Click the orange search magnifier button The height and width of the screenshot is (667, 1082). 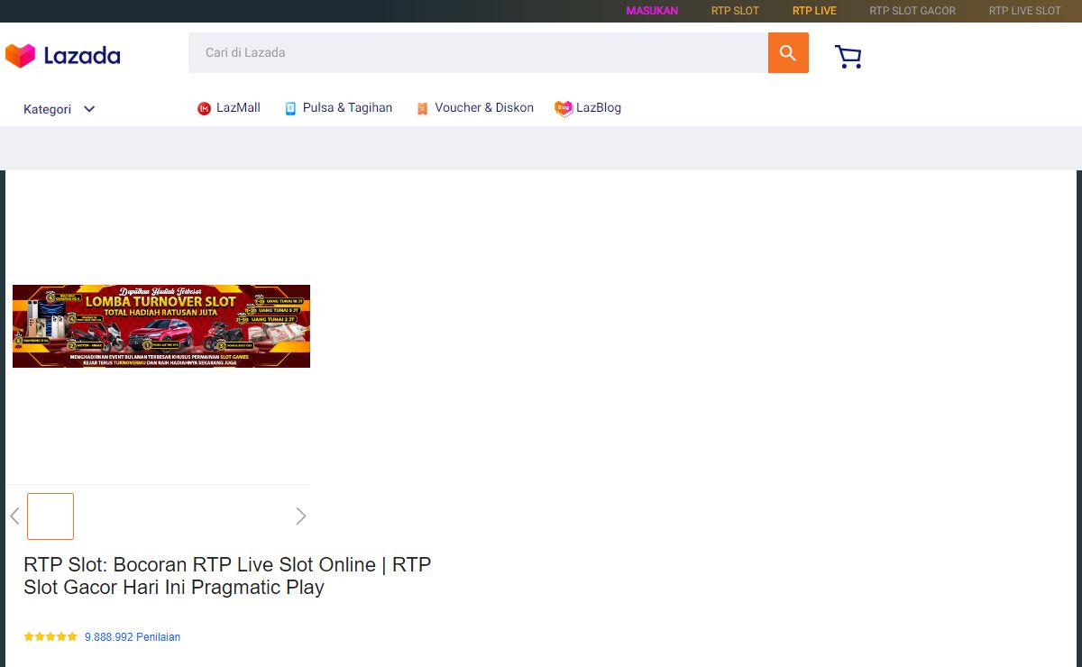coord(788,53)
